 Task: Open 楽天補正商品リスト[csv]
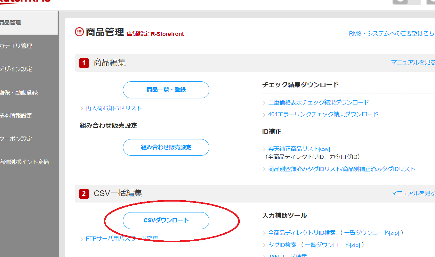pyautogui.click(x=299, y=149)
